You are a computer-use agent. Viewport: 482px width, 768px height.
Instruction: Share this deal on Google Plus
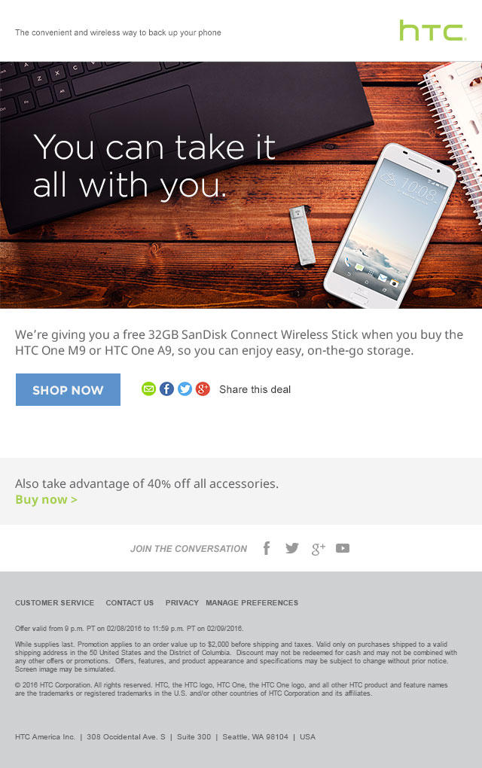click(203, 389)
